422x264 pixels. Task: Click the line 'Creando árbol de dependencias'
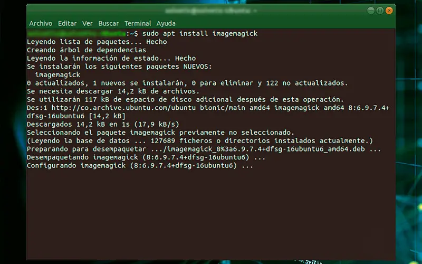click(87, 50)
